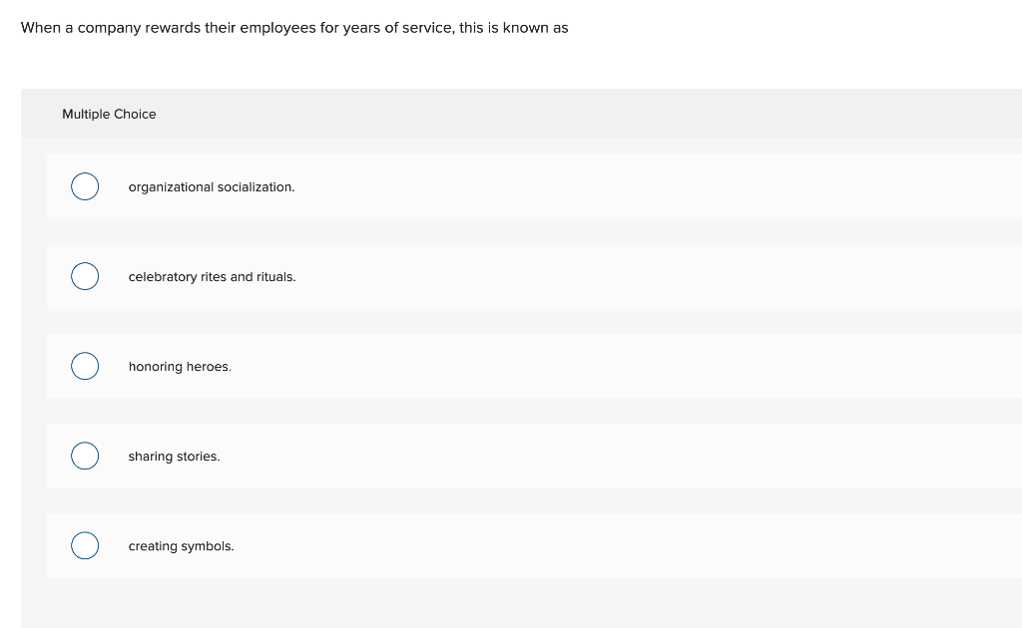Click the answer text celebratory rites and rituals
Viewport: 1022px width, 628px height.
pos(211,276)
